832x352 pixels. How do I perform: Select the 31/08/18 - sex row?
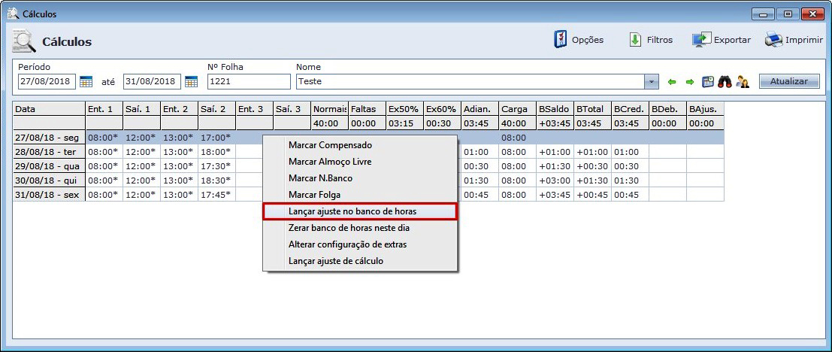tap(48, 195)
